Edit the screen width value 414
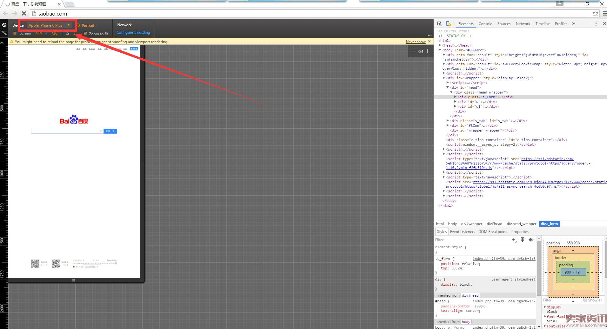The width and height of the screenshot is (607, 329). pos(38,33)
